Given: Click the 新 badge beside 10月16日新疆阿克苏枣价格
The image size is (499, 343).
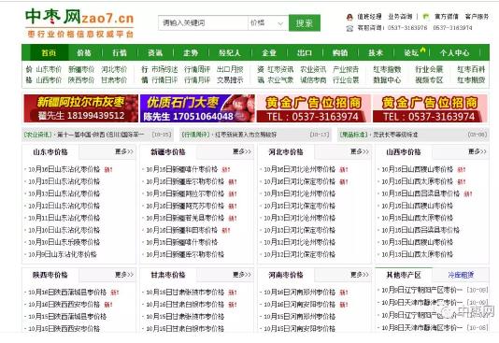Looking at the screenshot, I should (x=233, y=207).
